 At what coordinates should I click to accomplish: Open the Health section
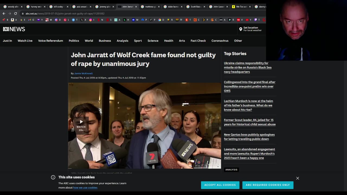pyautogui.click(x=169, y=41)
